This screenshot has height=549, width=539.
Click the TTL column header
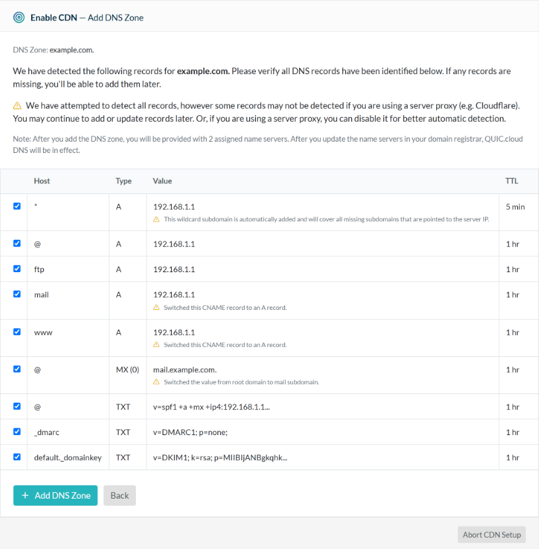pyautogui.click(x=512, y=181)
